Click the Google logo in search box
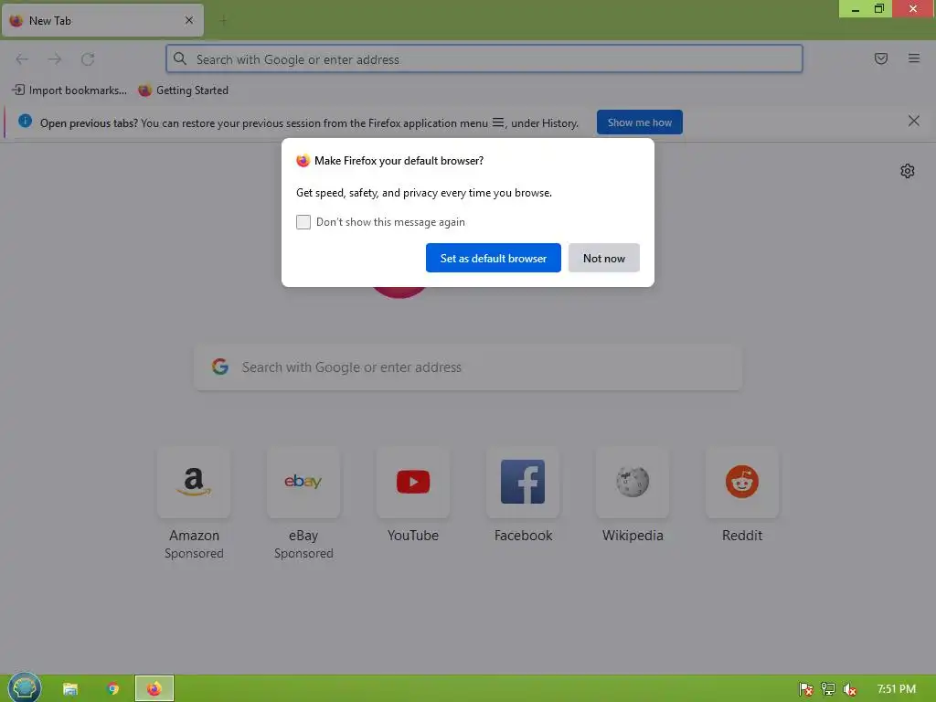The image size is (936, 702). pos(220,367)
